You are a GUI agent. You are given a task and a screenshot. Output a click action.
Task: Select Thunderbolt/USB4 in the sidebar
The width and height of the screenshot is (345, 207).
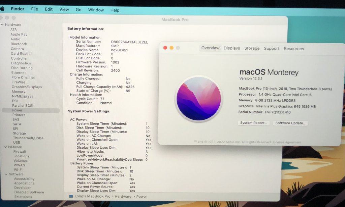coord(28,138)
